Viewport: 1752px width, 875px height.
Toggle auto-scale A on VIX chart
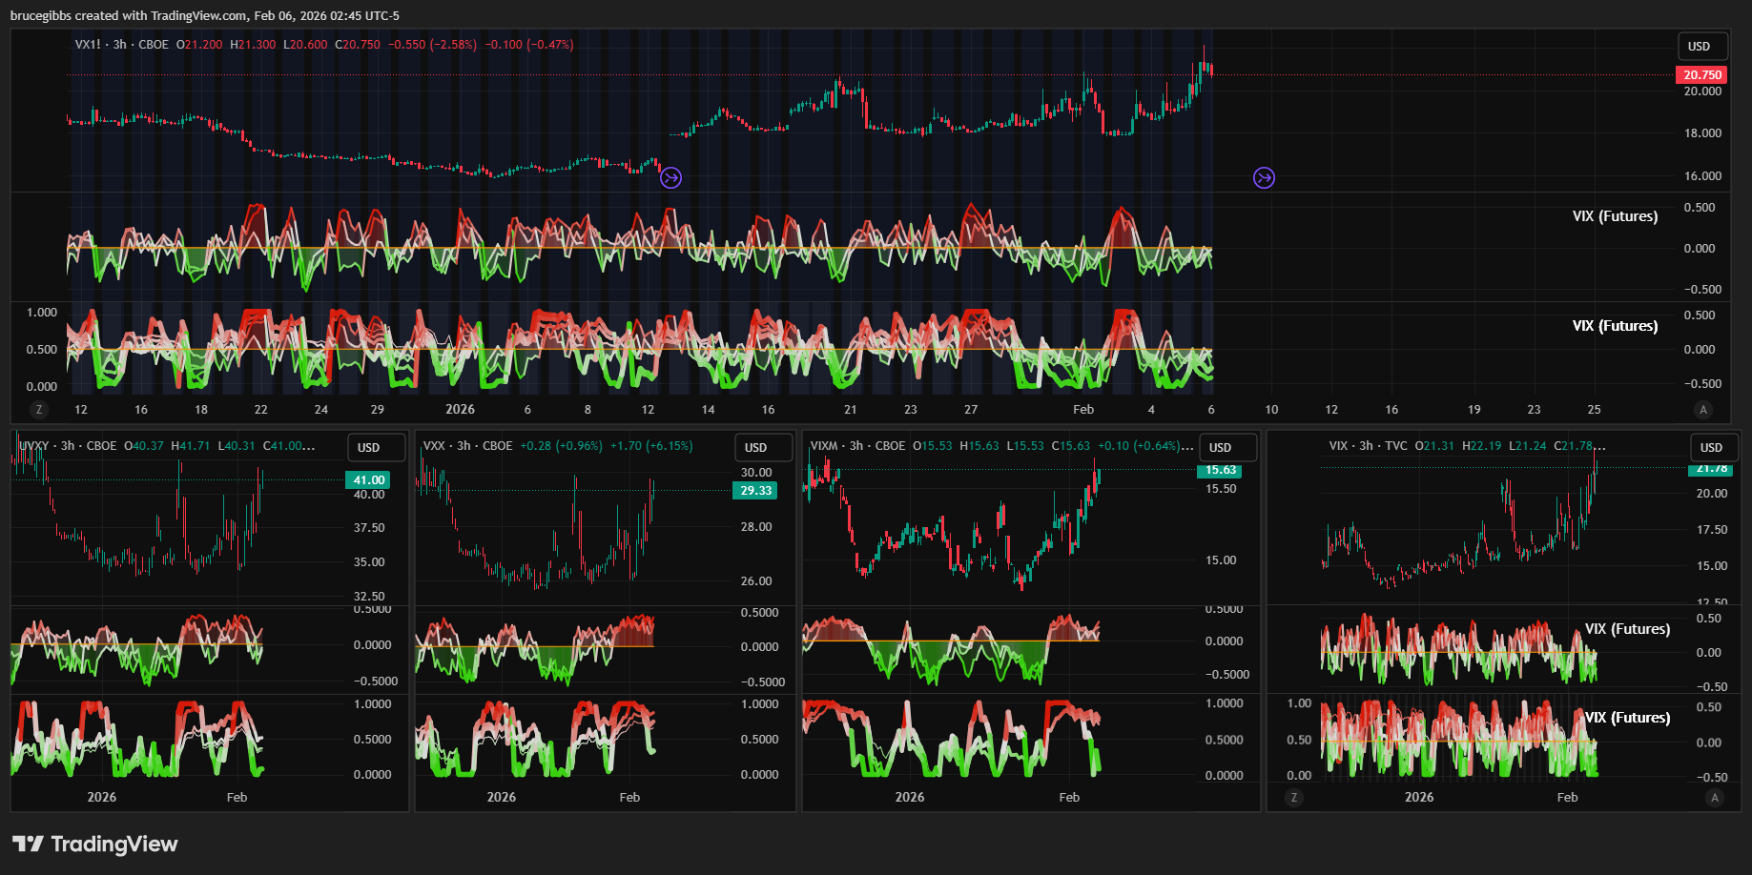pos(1715,798)
